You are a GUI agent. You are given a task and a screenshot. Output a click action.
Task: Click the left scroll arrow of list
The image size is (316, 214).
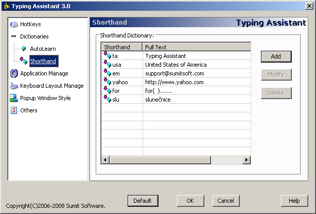click(105, 160)
